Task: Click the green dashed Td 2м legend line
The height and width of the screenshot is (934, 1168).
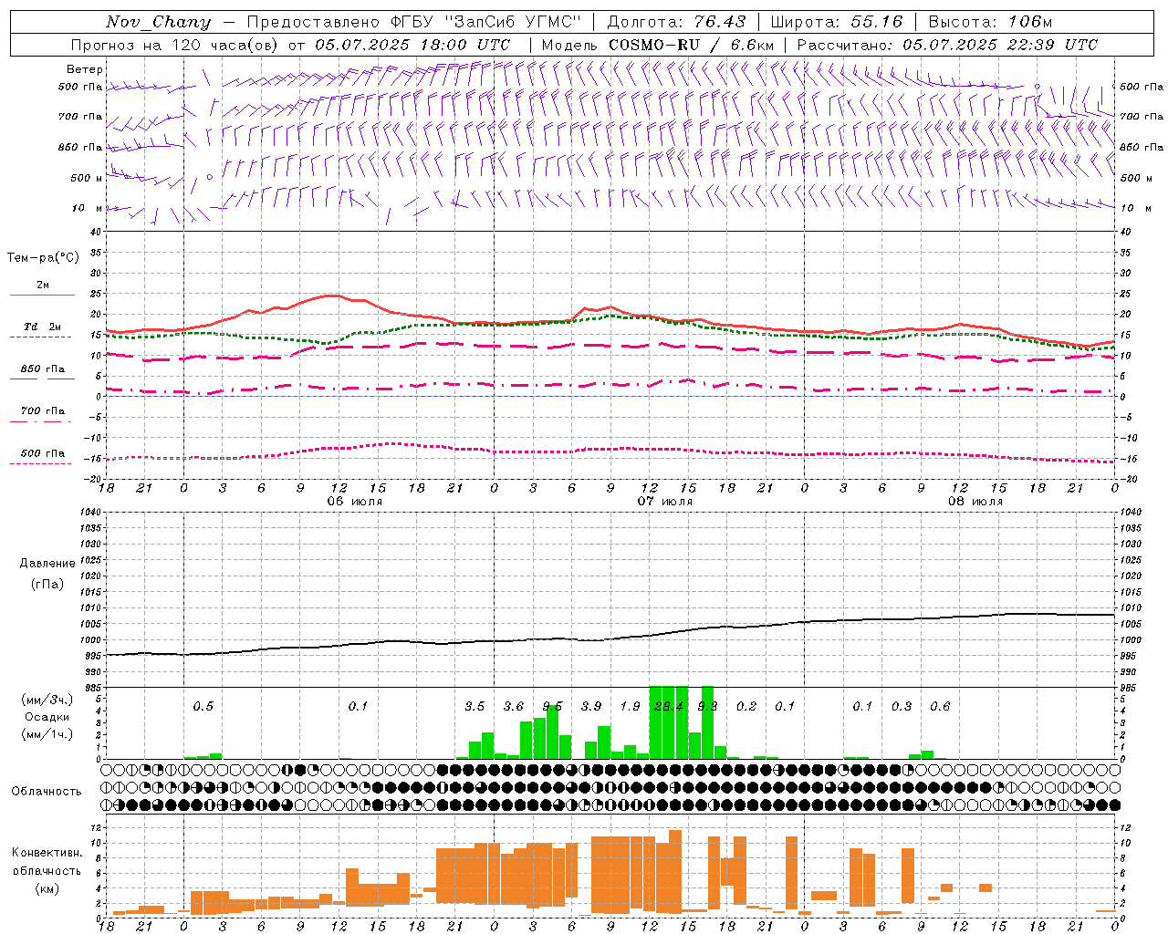Action: [42, 337]
